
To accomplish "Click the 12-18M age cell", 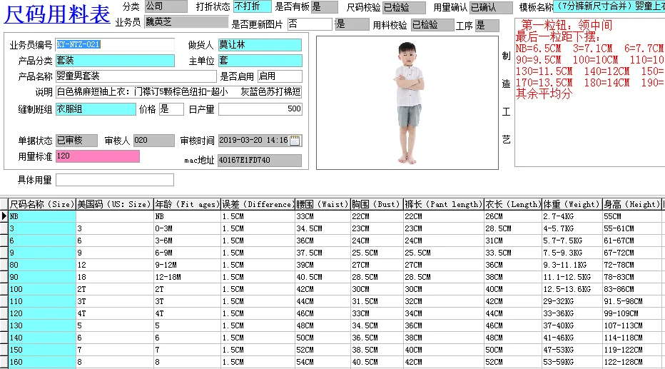I will coord(187,277).
